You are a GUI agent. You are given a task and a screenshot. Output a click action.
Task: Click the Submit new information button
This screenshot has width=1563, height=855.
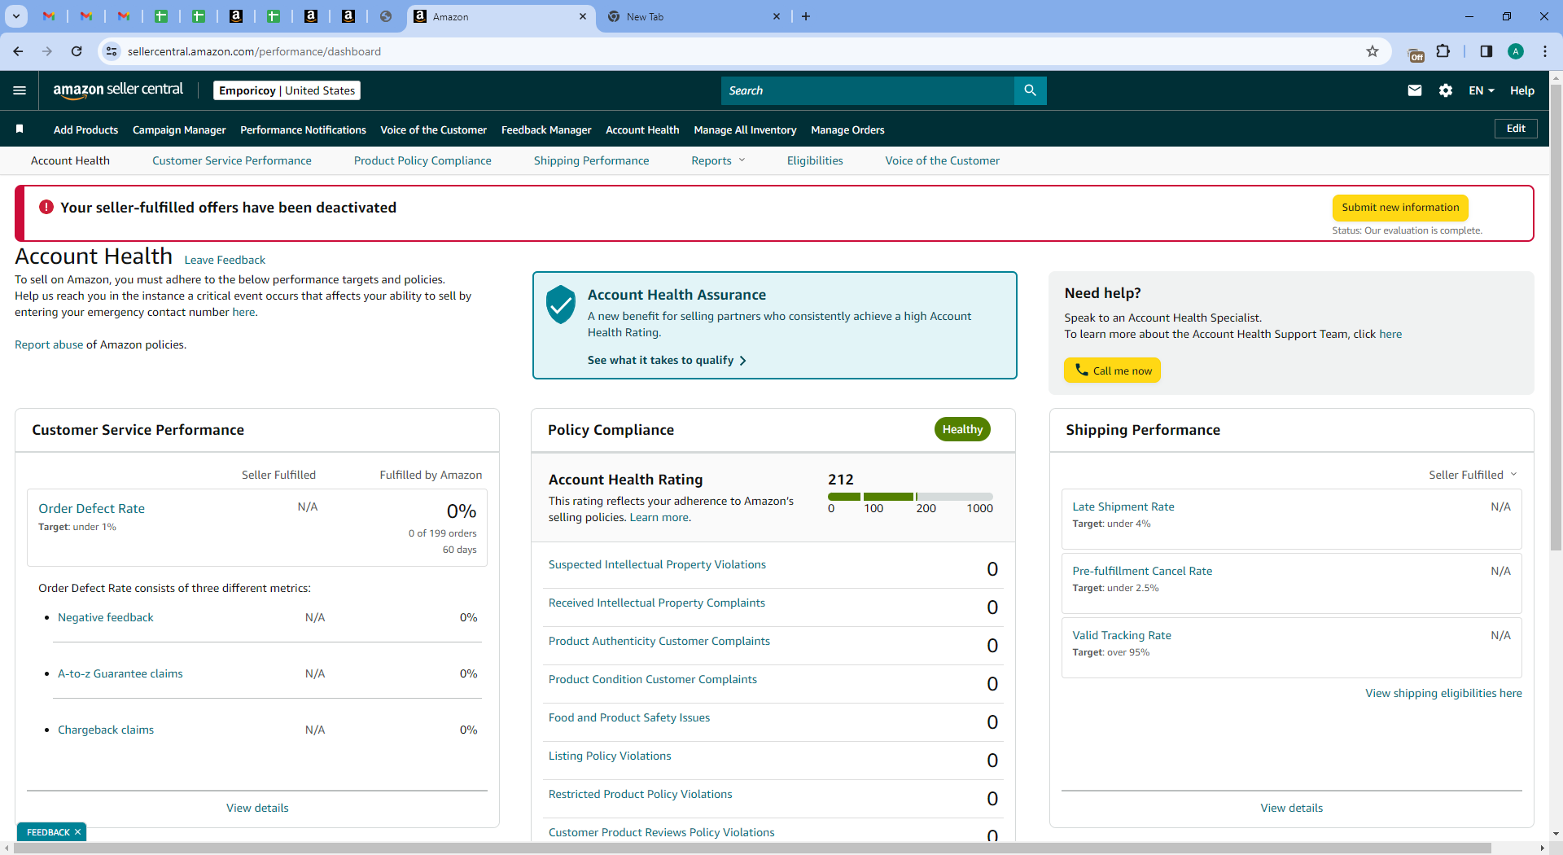click(x=1400, y=208)
